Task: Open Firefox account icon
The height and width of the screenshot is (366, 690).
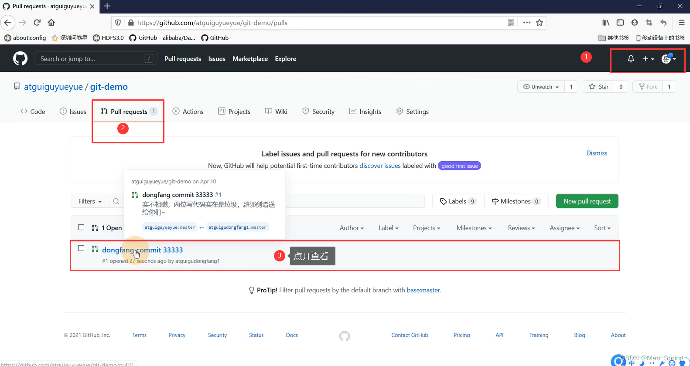Action: [x=635, y=23]
